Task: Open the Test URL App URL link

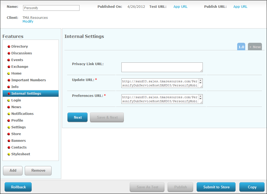Action: tap(180, 7)
